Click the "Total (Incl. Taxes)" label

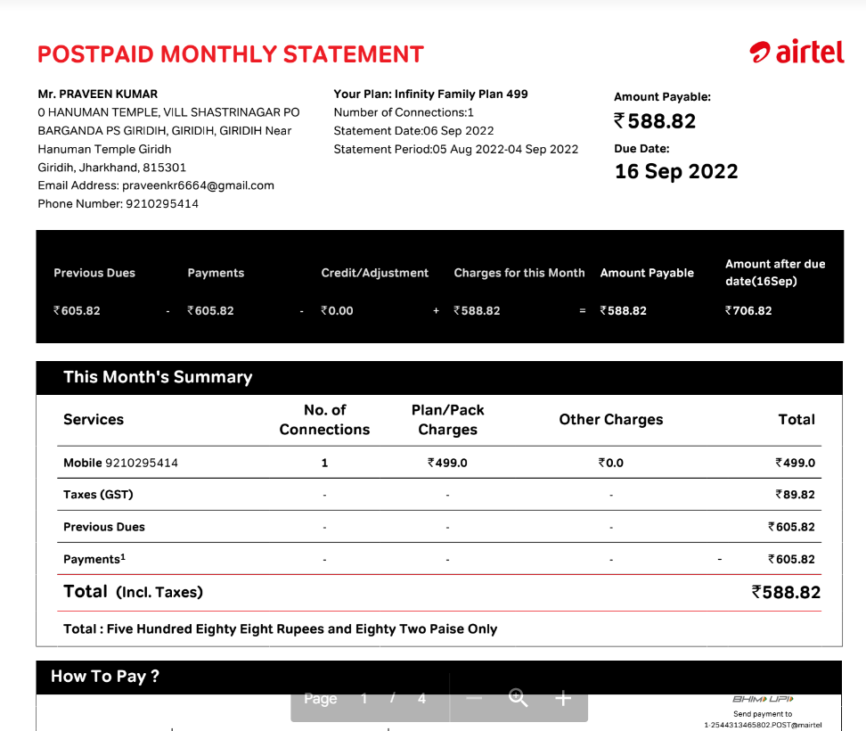[x=133, y=592]
